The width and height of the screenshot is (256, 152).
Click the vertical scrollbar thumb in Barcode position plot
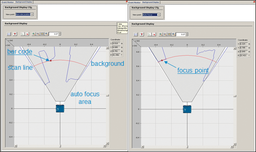[107, 95]
